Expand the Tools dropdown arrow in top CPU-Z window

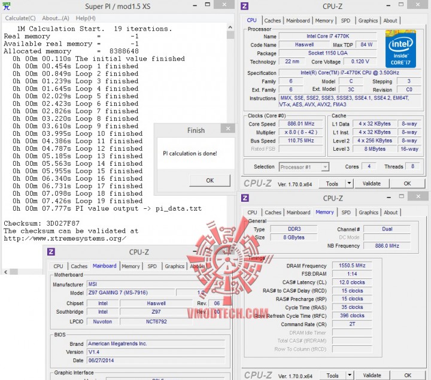point(349,183)
